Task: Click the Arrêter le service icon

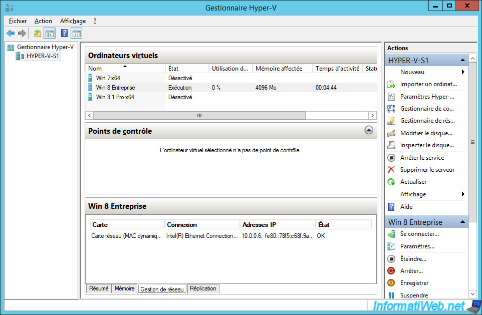Action: [391, 158]
